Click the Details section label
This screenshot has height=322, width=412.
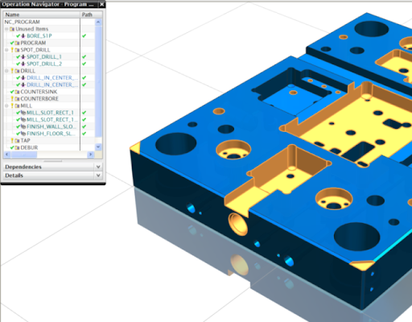[14, 175]
